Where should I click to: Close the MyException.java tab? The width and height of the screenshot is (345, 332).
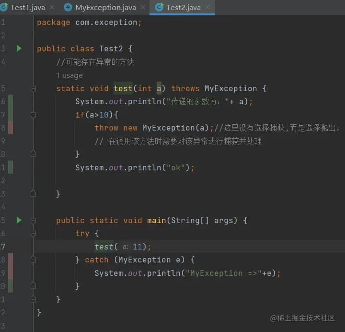143,8
